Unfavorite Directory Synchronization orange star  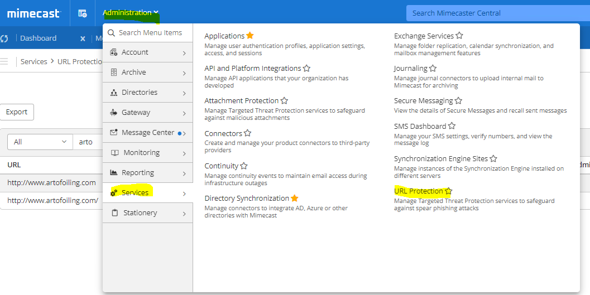pos(295,198)
